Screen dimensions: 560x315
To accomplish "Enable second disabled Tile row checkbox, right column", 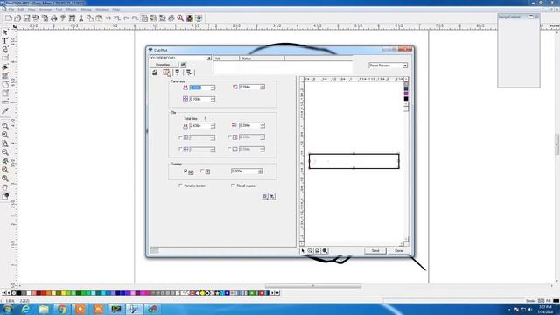I will point(229,149).
